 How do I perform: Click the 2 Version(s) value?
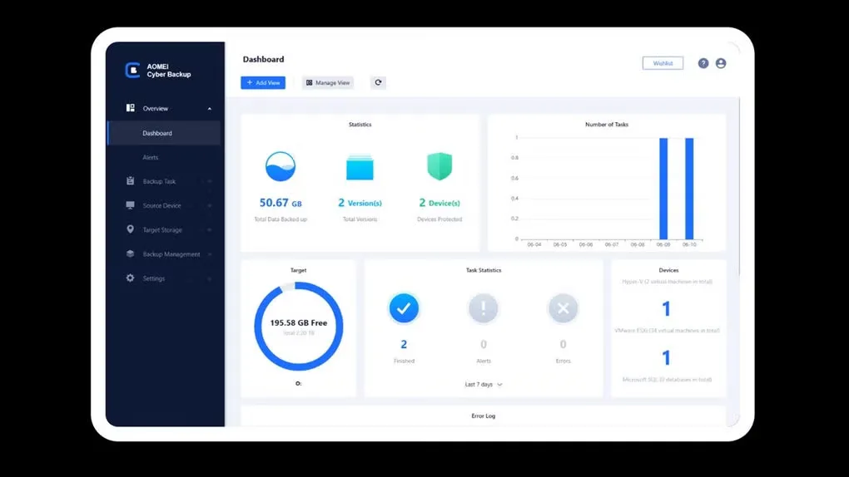pyautogui.click(x=360, y=203)
